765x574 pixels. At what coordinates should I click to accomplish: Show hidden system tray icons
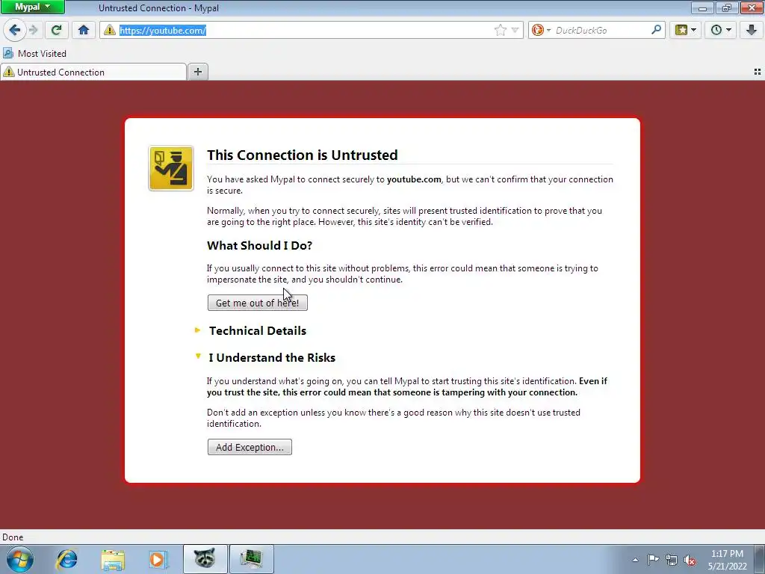click(x=635, y=560)
